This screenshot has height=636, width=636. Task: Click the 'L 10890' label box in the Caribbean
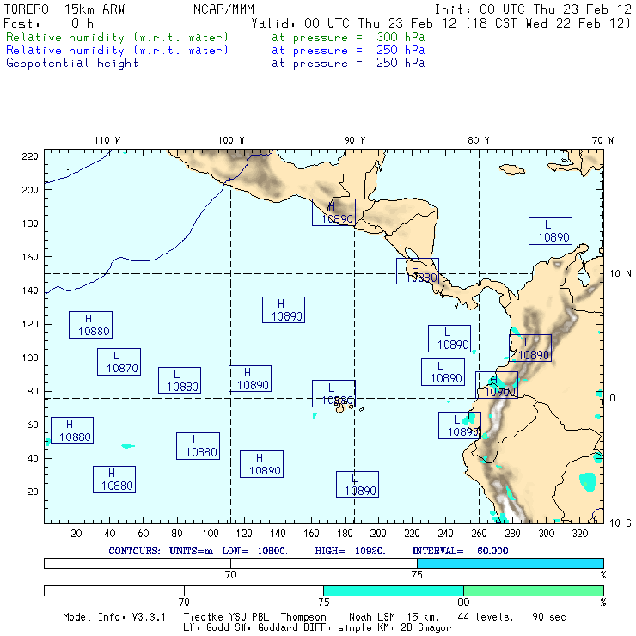(550, 231)
